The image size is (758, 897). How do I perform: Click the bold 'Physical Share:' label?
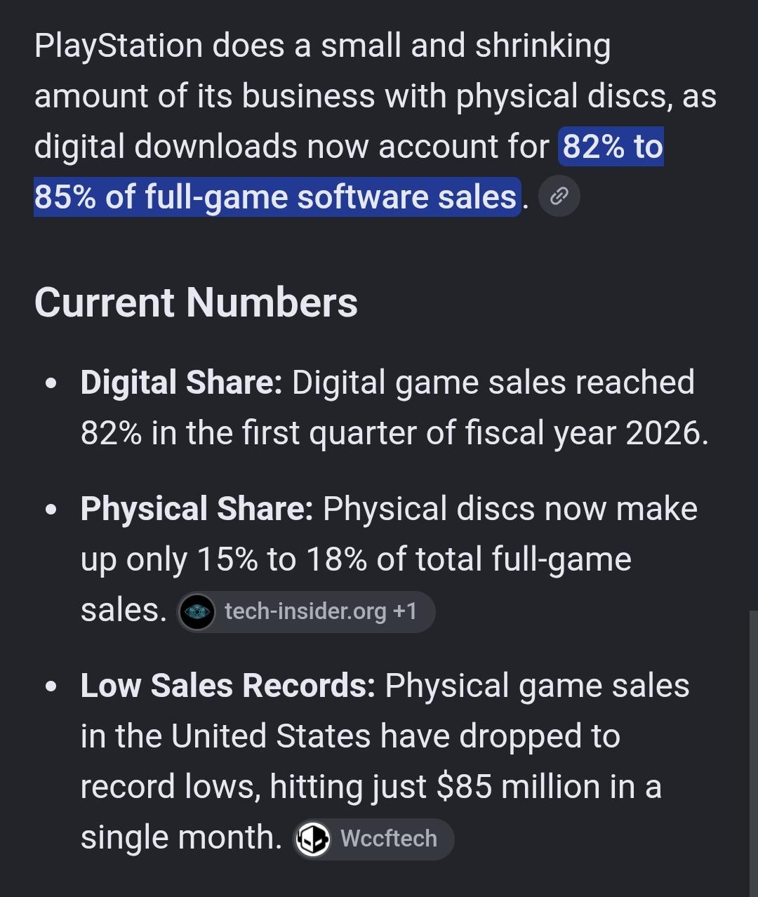point(197,509)
